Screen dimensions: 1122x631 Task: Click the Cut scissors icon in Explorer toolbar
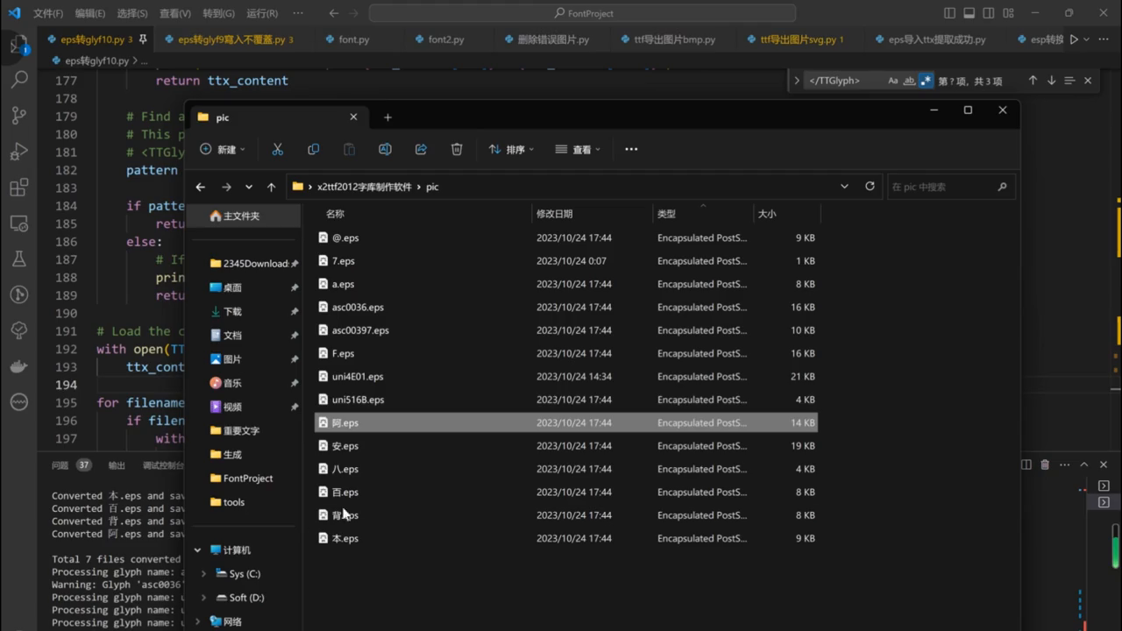pyautogui.click(x=277, y=150)
